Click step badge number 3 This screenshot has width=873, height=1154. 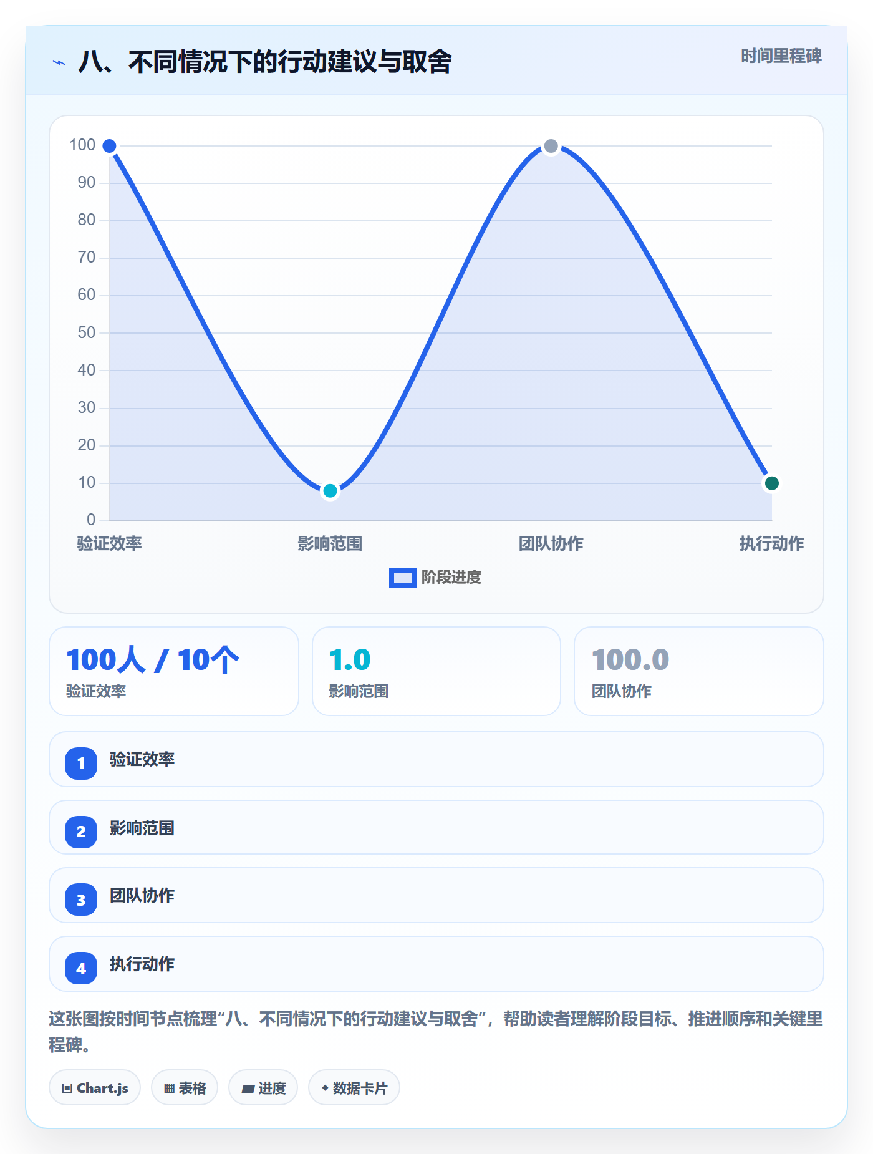click(x=81, y=900)
